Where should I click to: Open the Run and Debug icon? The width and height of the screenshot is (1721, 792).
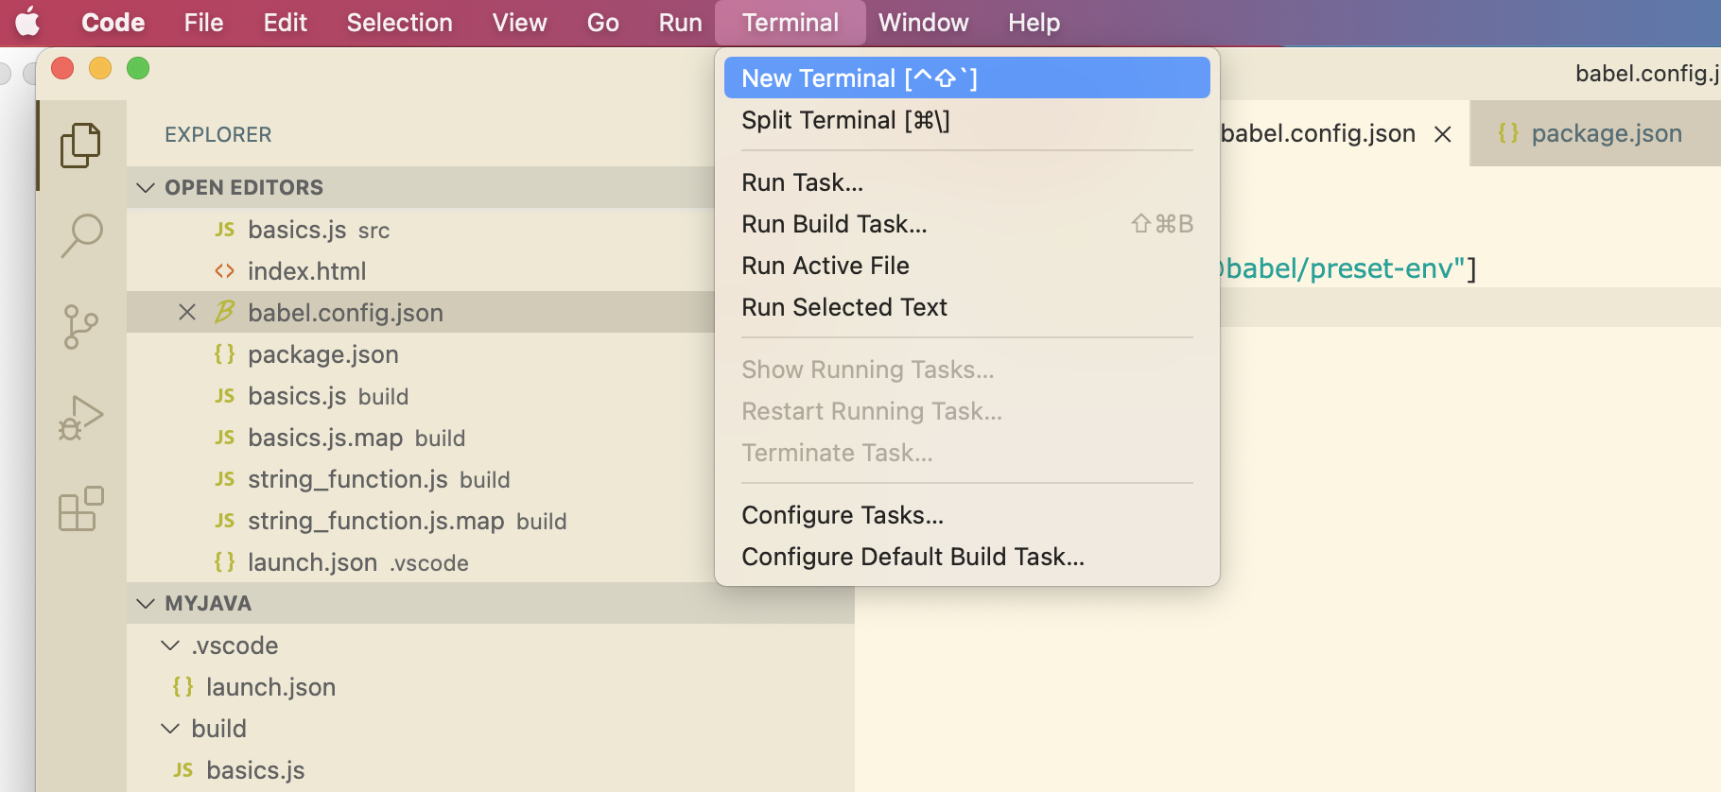[x=80, y=418]
